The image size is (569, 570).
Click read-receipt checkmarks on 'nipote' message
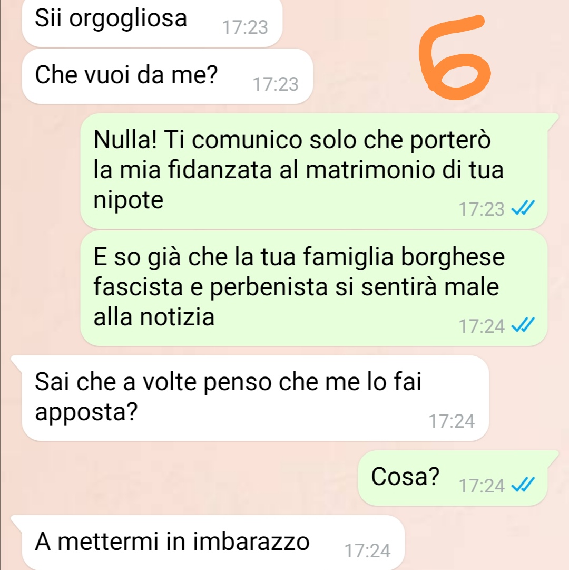(523, 208)
